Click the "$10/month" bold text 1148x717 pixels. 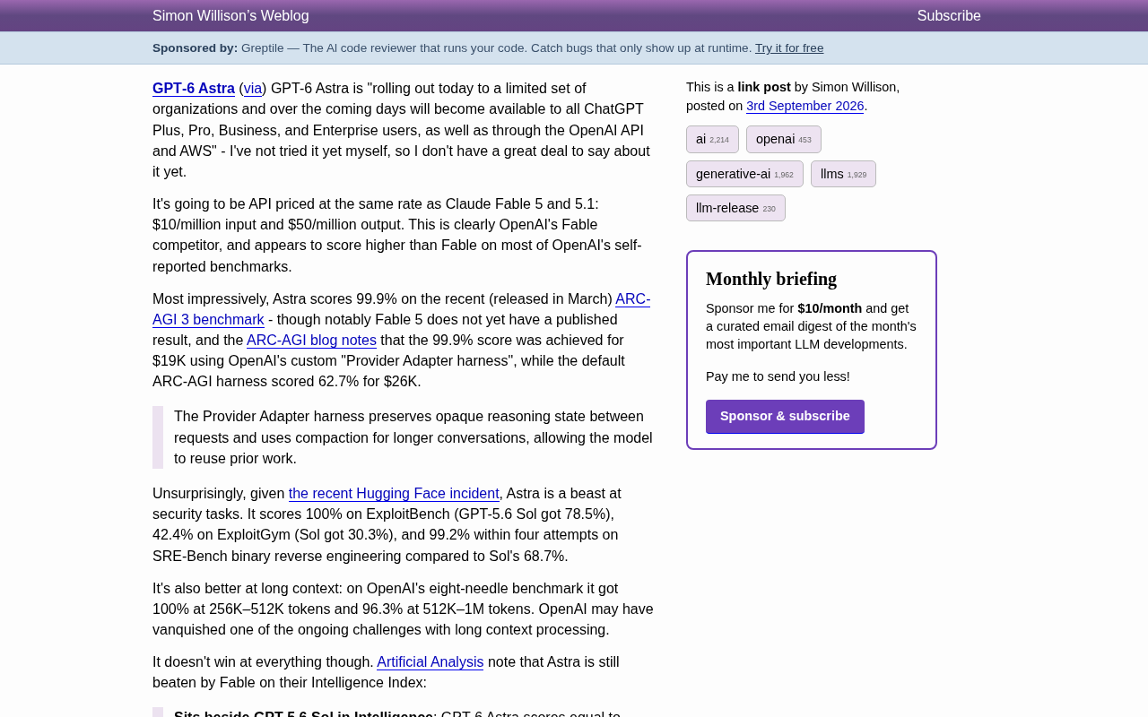tap(830, 308)
